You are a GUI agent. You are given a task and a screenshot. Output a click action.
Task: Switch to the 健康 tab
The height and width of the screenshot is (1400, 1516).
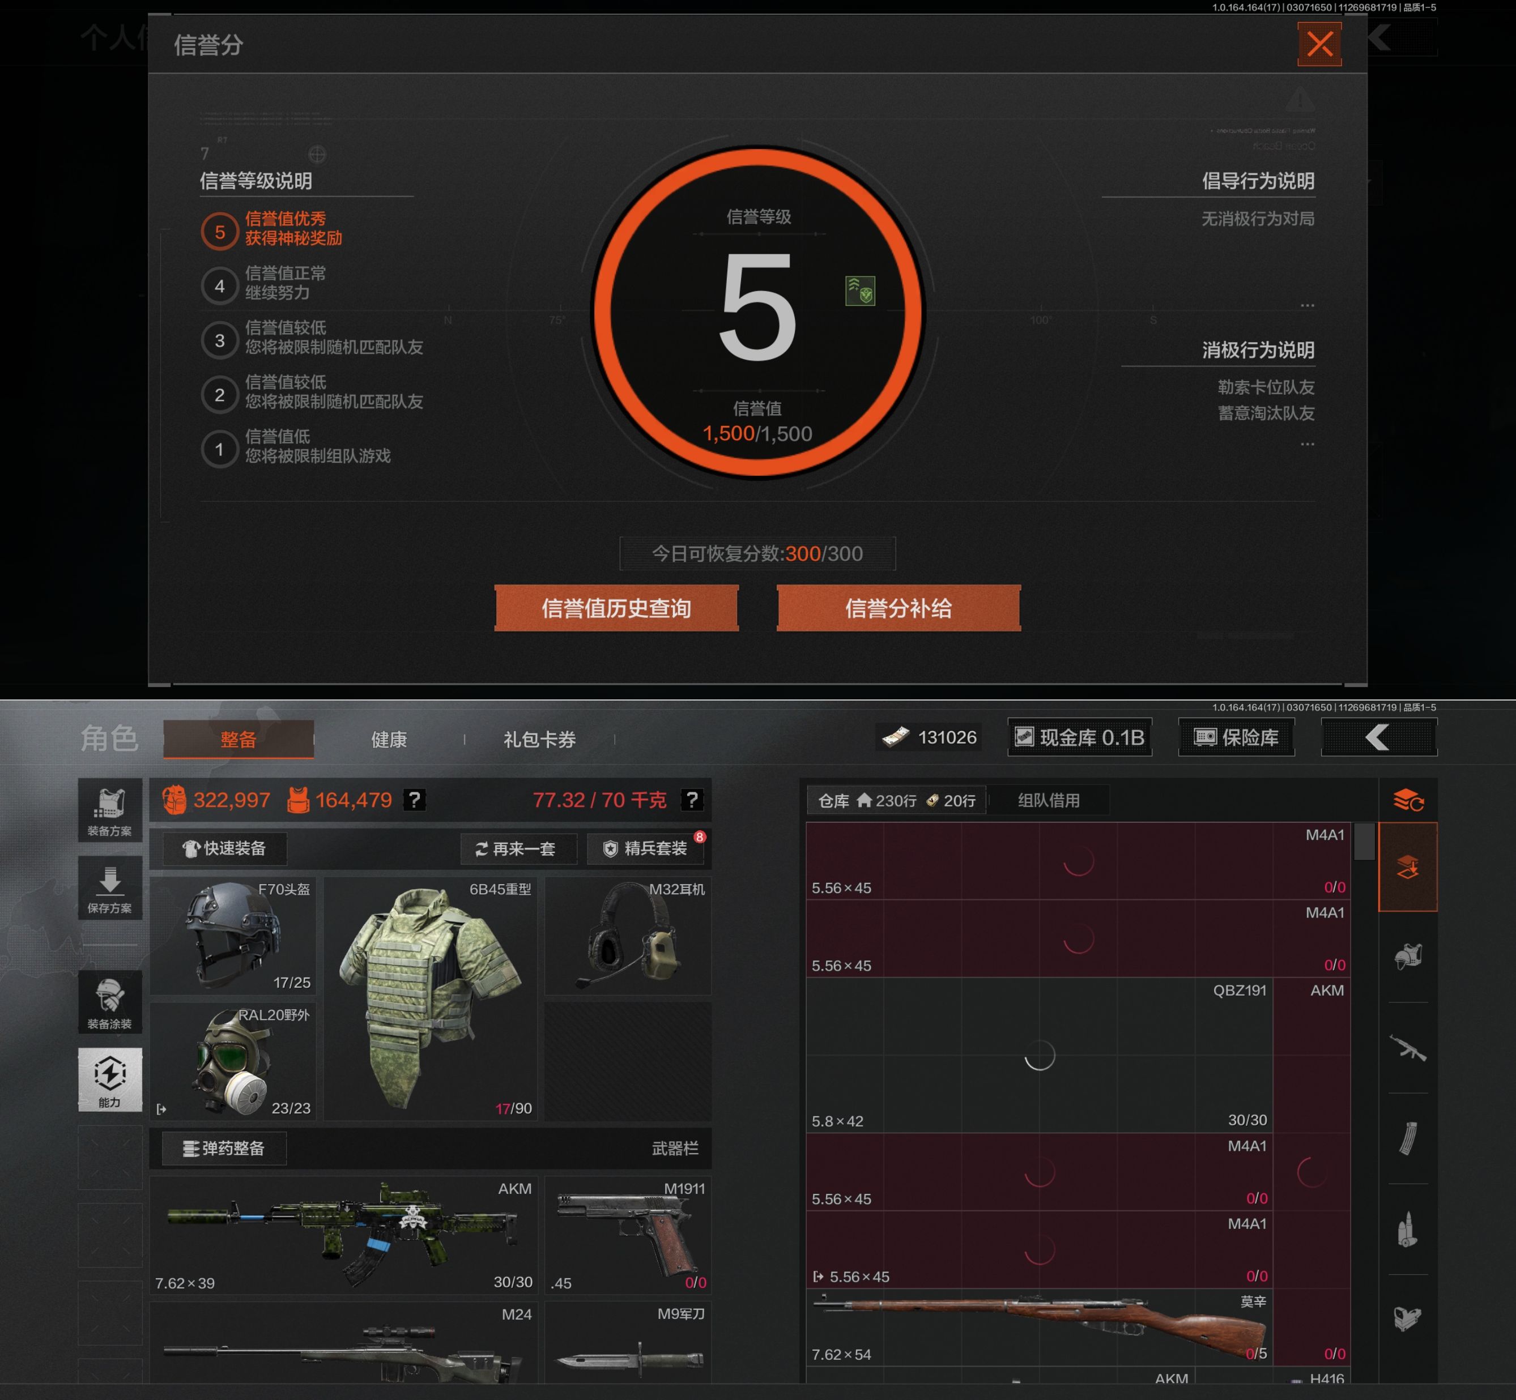coord(389,740)
